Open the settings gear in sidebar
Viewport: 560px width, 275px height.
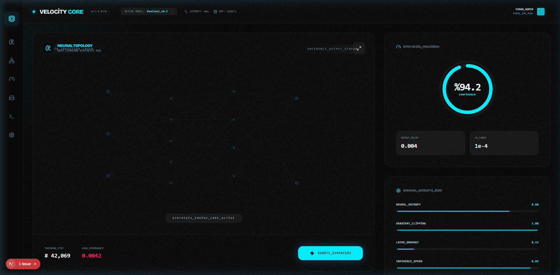(12, 135)
